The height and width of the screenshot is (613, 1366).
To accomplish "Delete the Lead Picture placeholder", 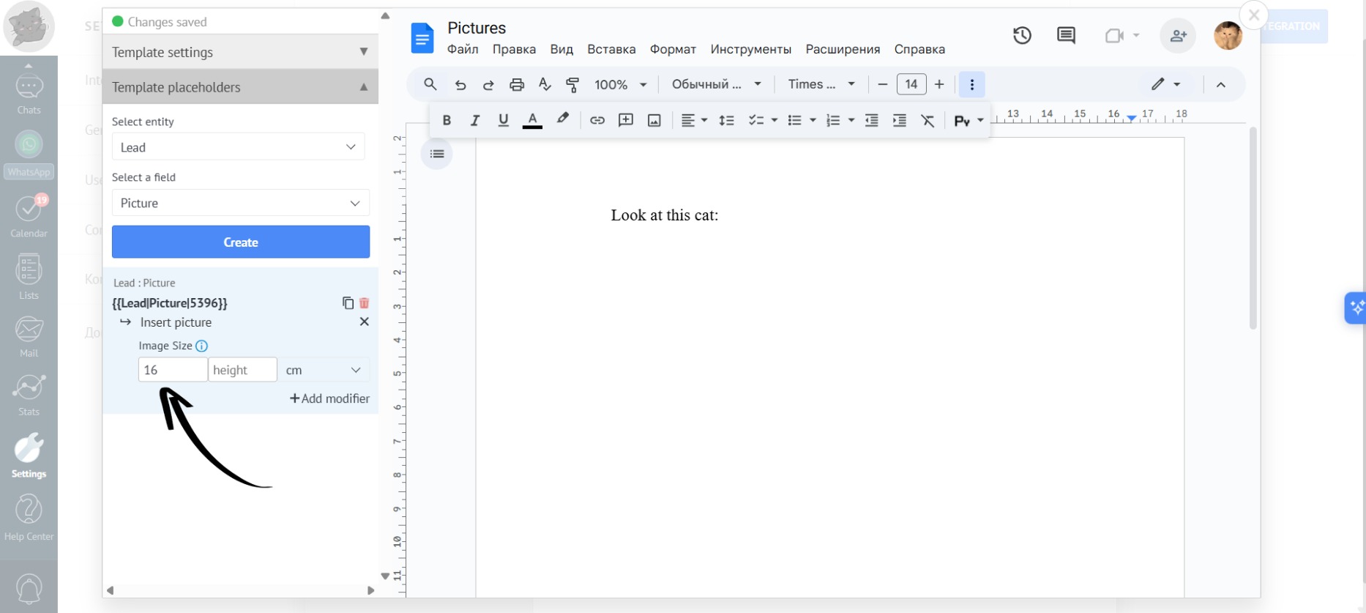I will tap(365, 303).
